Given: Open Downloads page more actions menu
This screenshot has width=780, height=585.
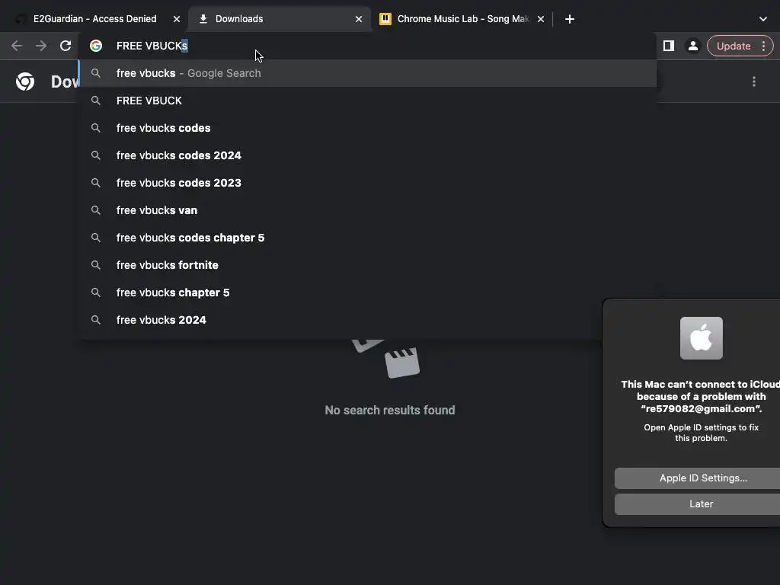Looking at the screenshot, I should [x=754, y=82].
